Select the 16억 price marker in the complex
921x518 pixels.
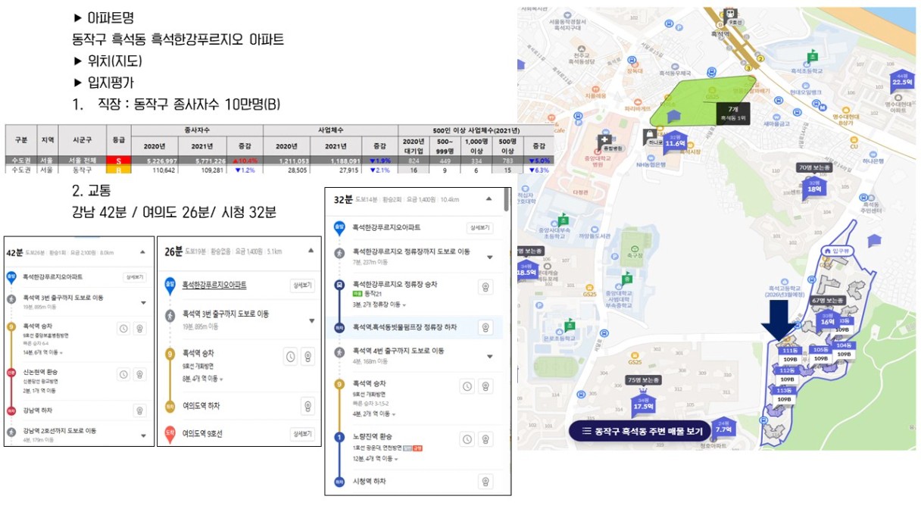click(x=827, y=320)
